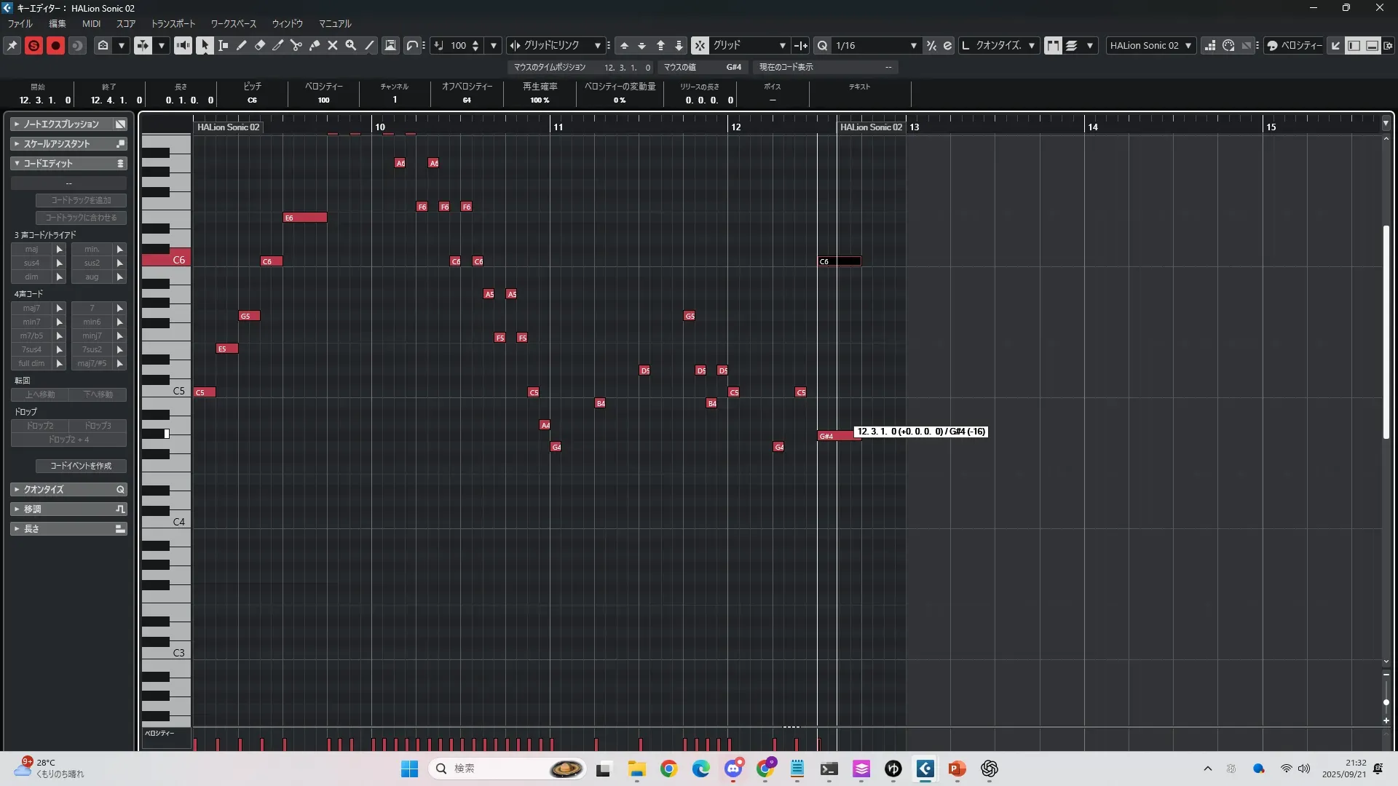This screenshot has width=1398, height=786.
Task: Open the MIDI menu
Action: point(91,23)
